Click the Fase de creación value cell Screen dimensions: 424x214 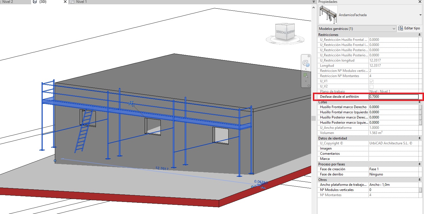pos(393,169)
